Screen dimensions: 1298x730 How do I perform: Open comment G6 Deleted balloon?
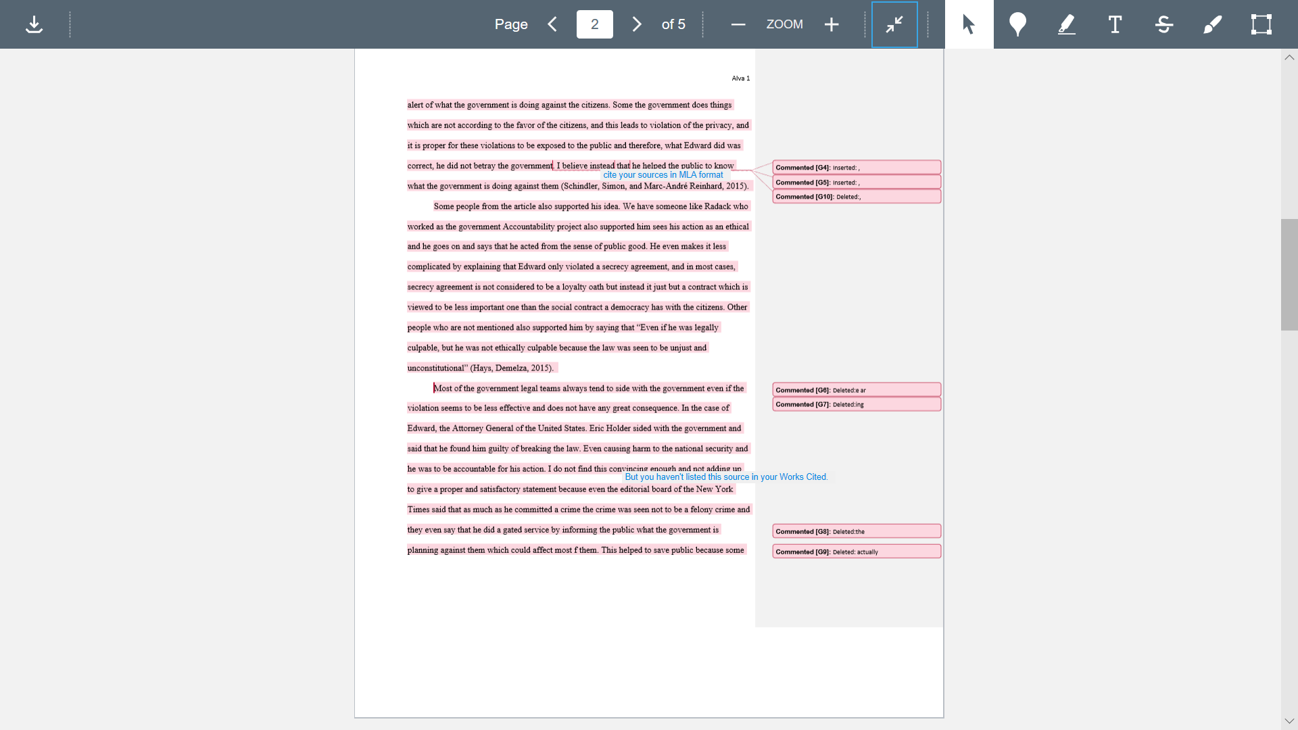tap(857, 390)
